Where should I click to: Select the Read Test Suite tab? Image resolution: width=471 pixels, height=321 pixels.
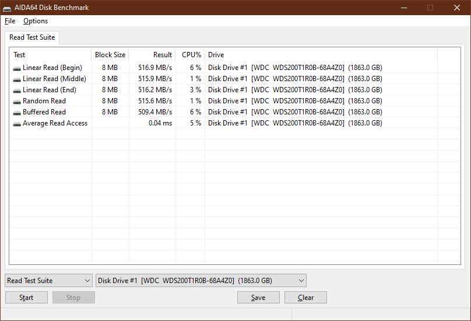pyautogui.click(x=32, y=37)
